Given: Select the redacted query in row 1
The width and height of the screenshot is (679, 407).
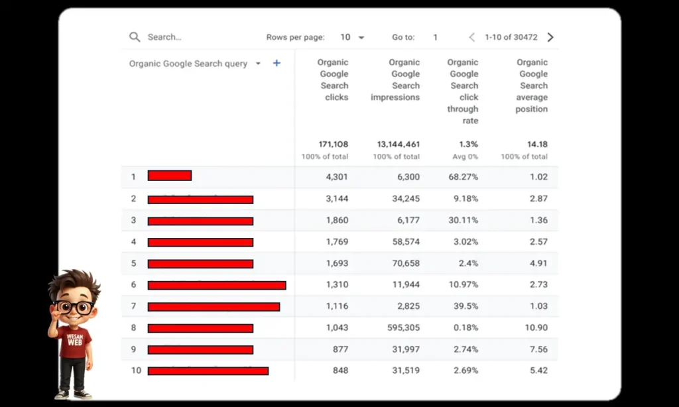Looking at the screenshot, I should point(170,176).
